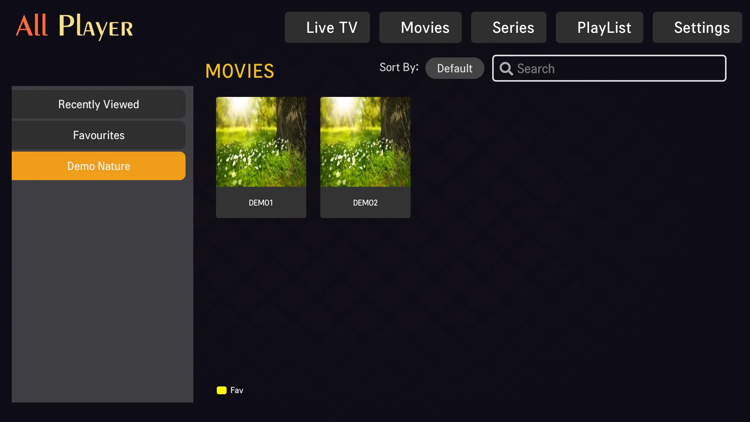The height and width of the screenshot is (422, 750).
Task: Open Settings from the top navigation
Action: (x=697, y=27)
